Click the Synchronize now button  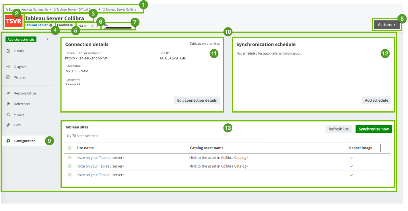(374, 129)
